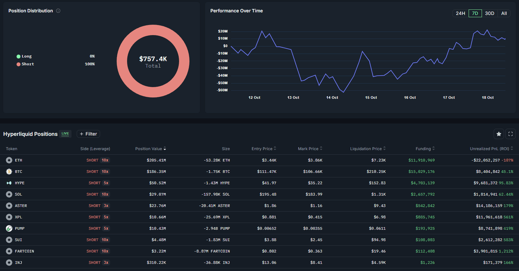Click the BTC token icon

pyautogui.click(x=9, y=172)
